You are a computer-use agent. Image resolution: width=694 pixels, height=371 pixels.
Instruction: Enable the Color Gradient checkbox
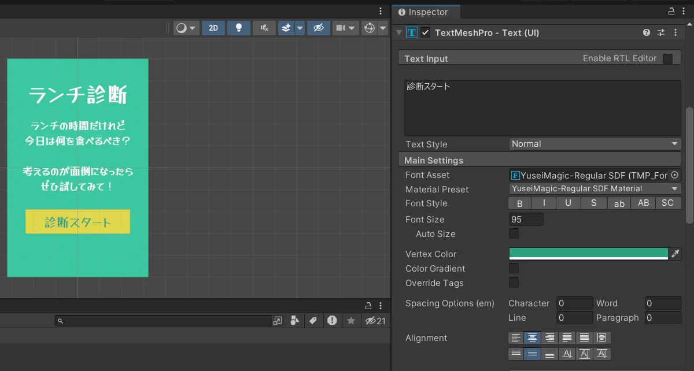pos(514,269)
